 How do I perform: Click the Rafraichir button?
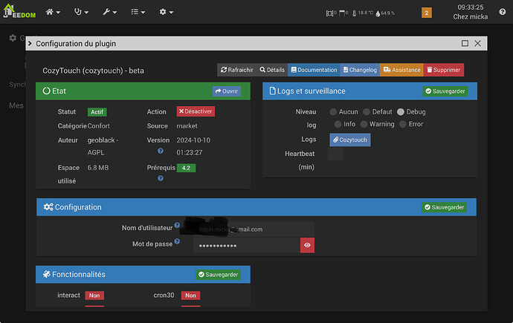(237, 70)
